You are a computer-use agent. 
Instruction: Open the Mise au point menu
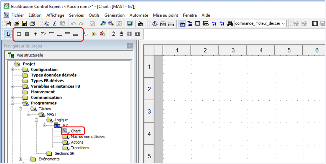click(165, 15)
